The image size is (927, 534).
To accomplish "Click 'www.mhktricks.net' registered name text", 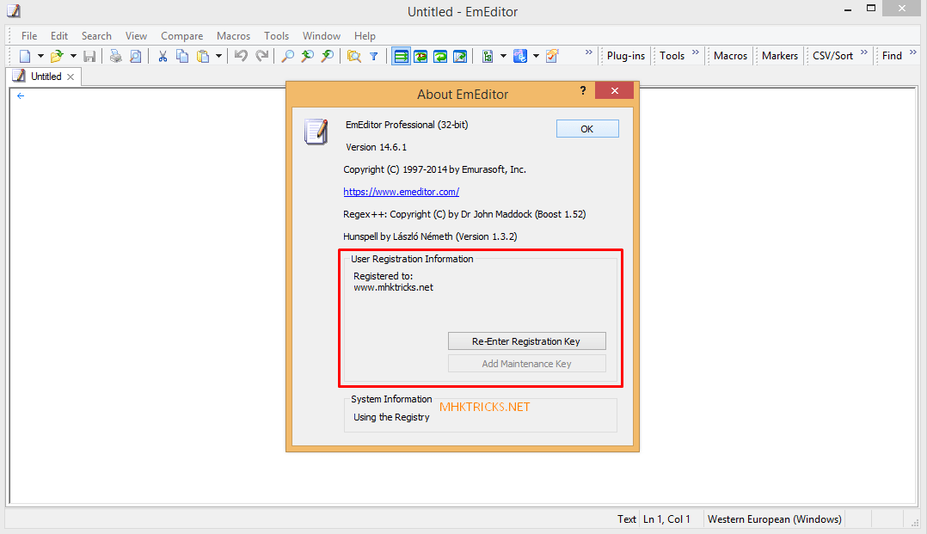I will pyautogui.click(x=393, y=287).
